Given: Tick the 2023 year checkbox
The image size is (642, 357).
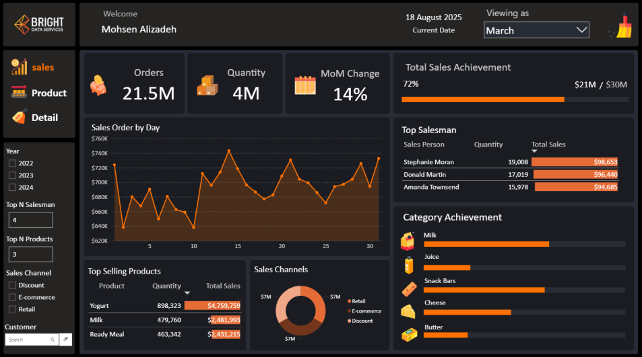Looking at the screenshot, I should pyautogui.click(x=12, y=175).
